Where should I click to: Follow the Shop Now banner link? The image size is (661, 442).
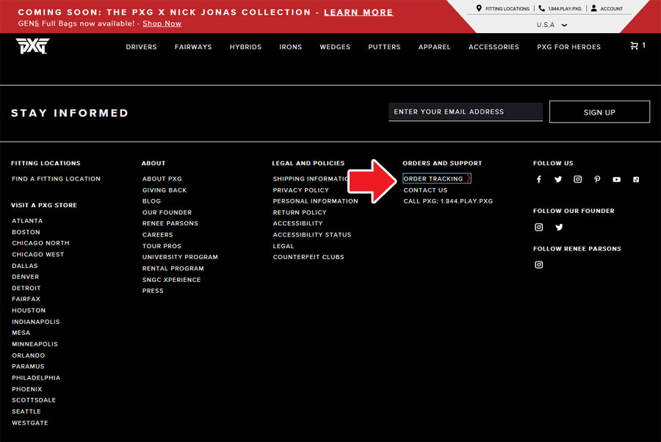click(162, 23)
